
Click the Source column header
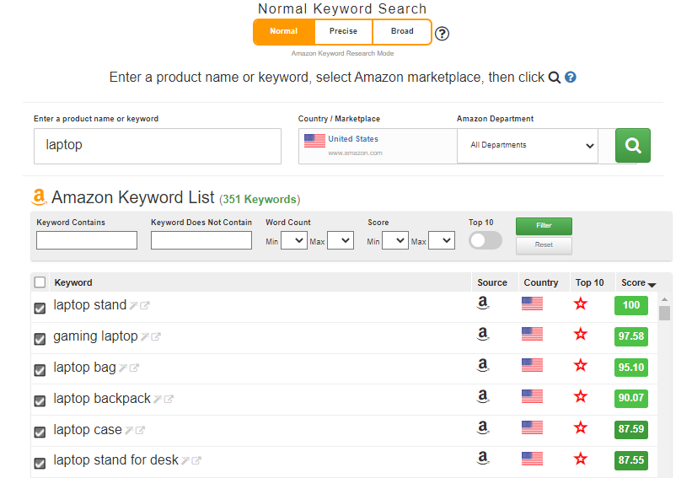492,282
